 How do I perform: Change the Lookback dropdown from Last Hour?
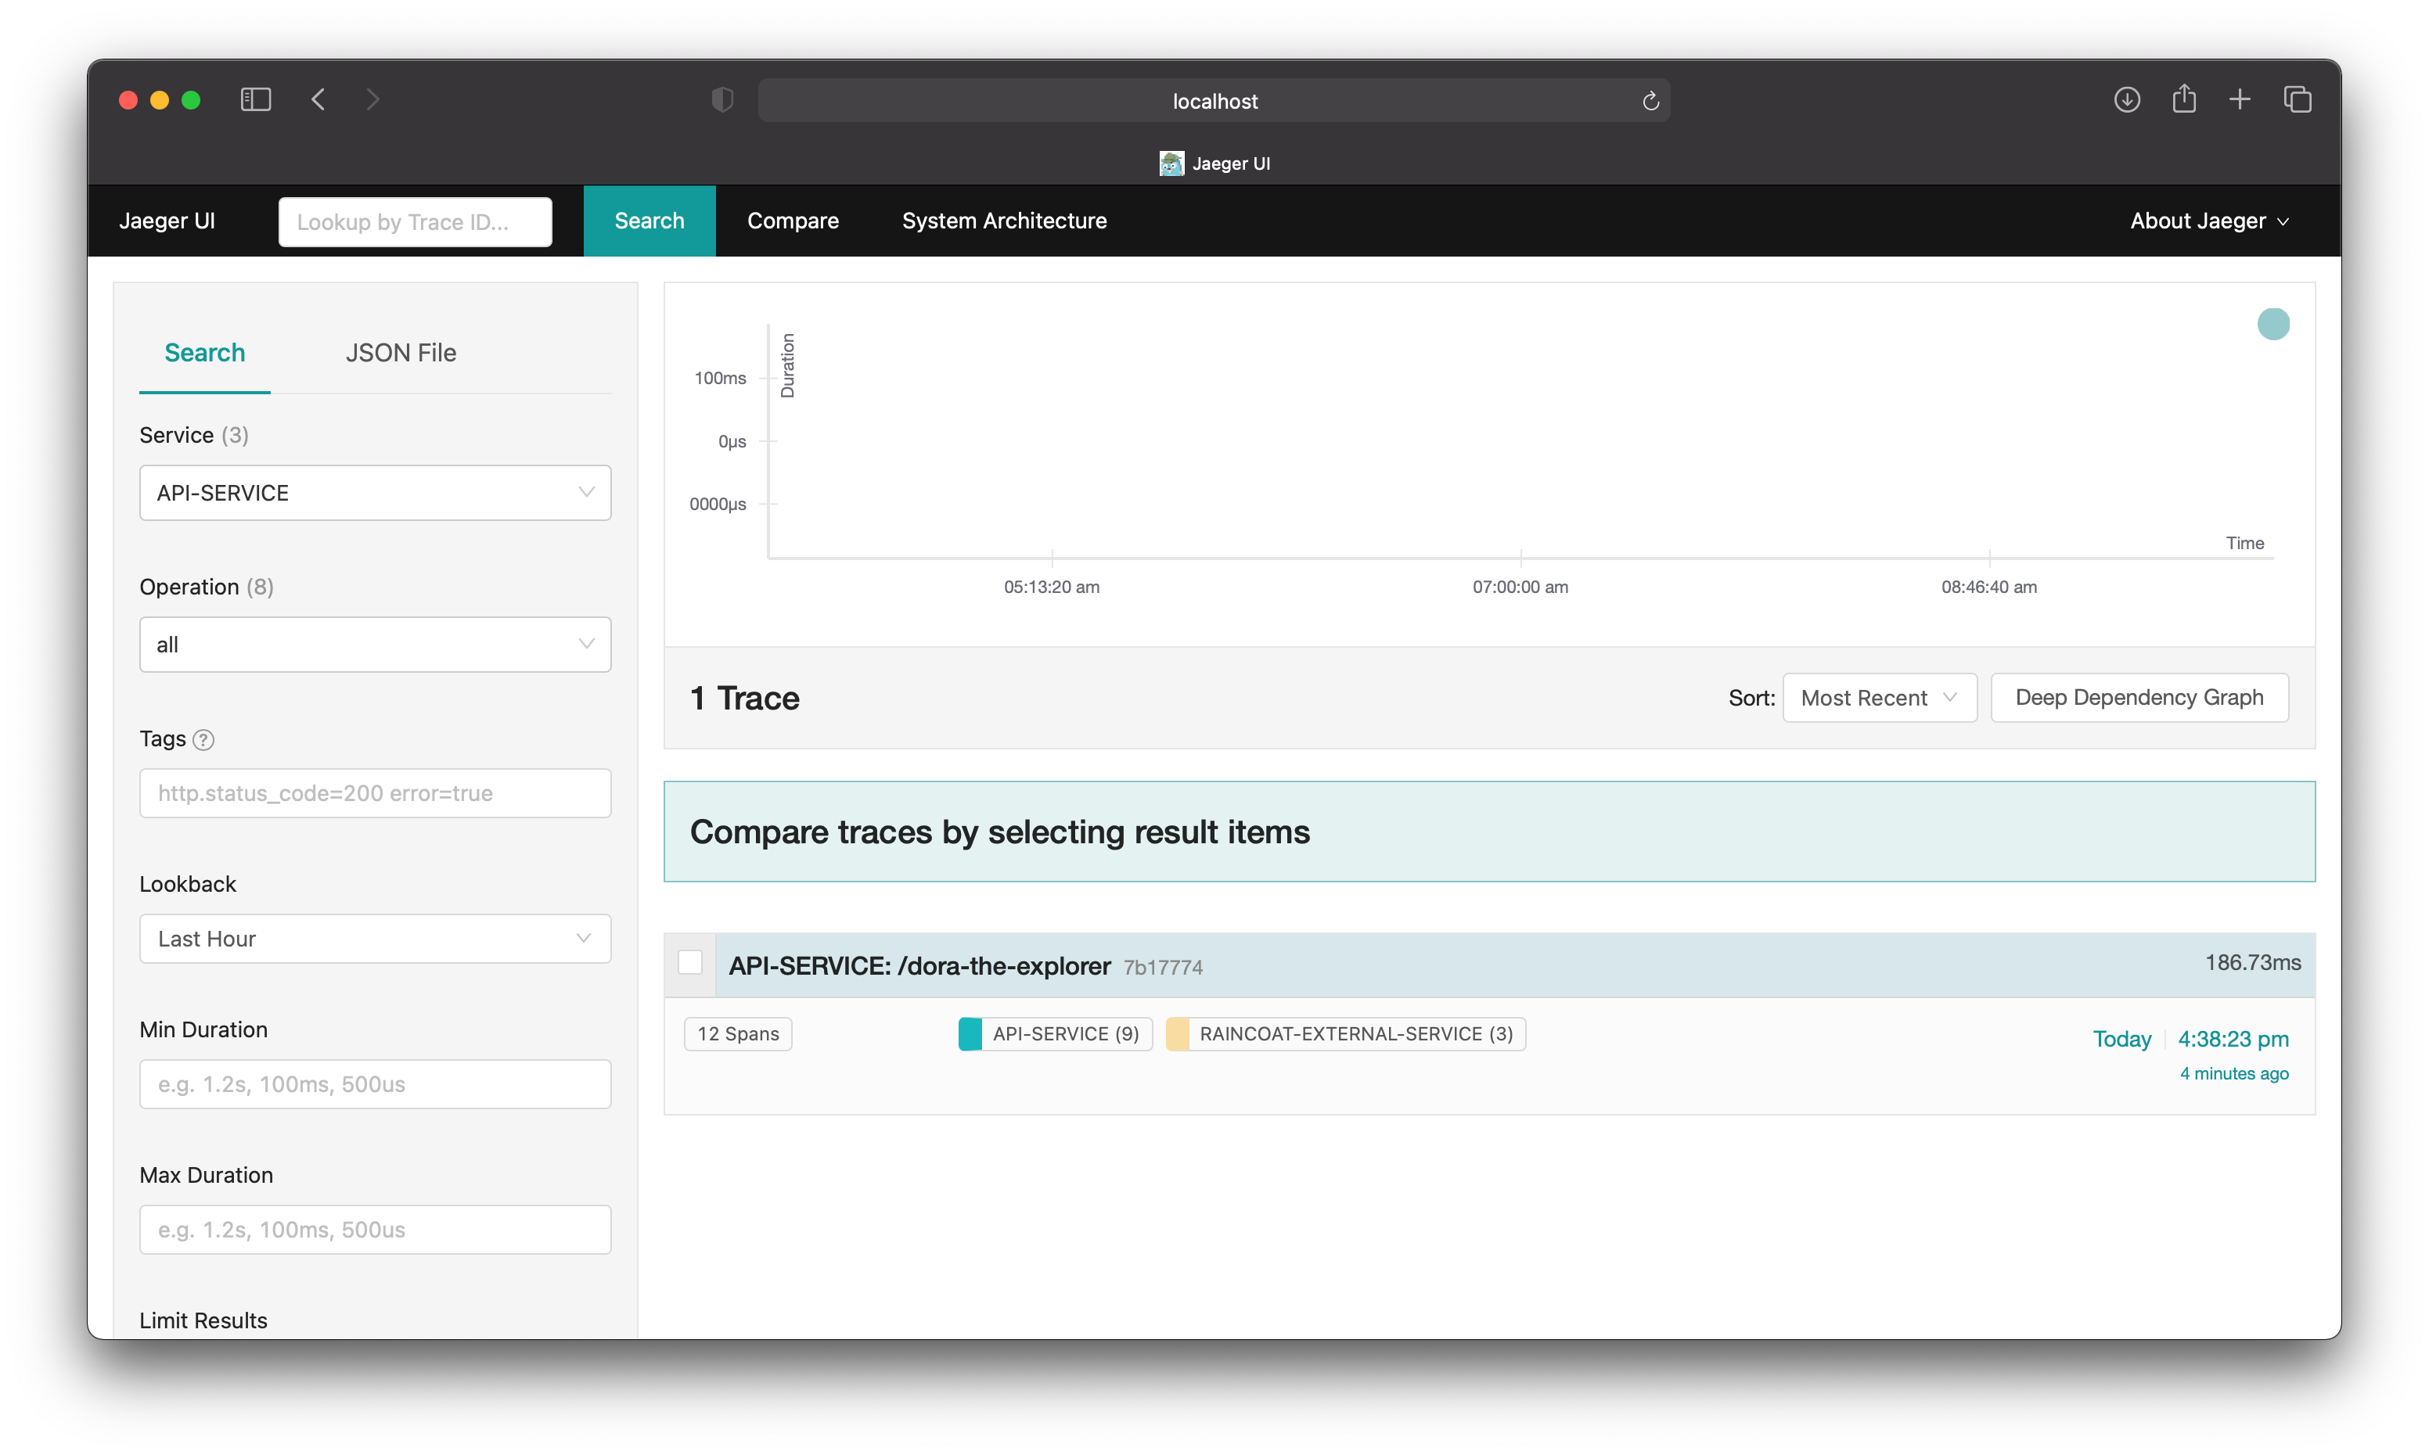(375, 938)
